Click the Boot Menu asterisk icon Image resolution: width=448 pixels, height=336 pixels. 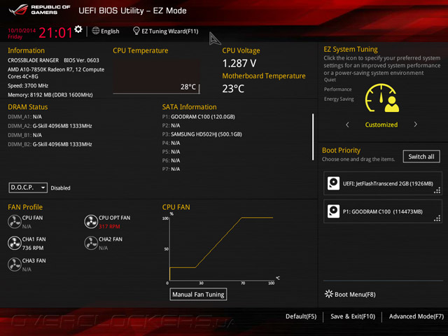click(328, 294)
